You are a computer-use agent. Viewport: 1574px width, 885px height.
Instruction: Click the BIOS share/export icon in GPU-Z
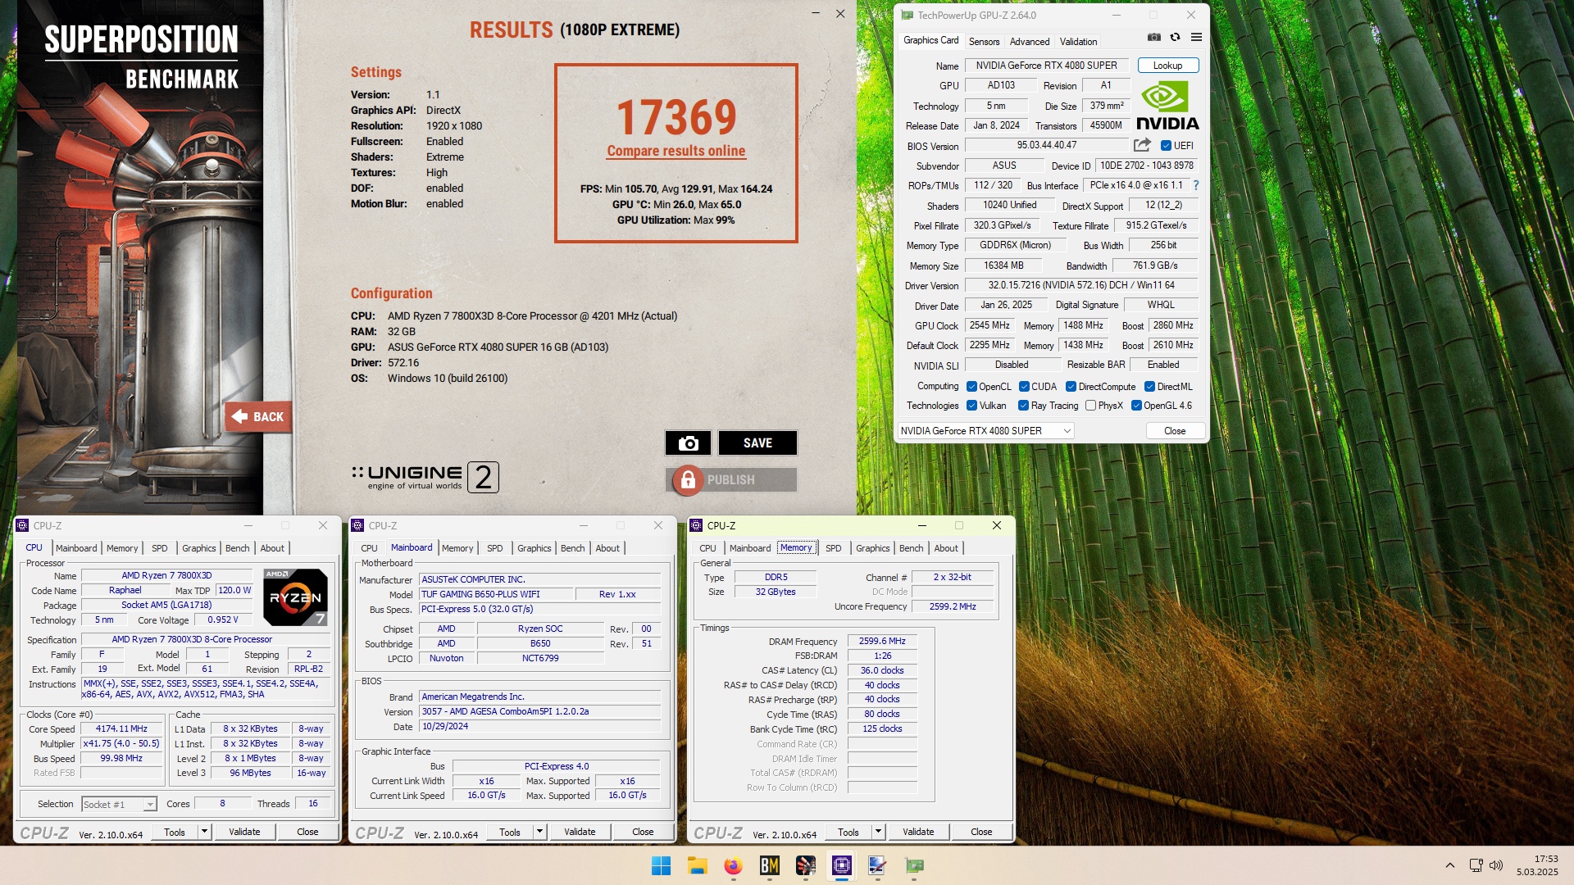coord(1142,145)
